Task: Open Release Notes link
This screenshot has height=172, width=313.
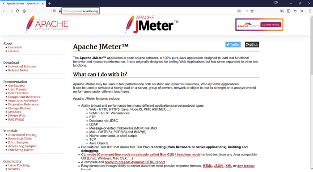Action: click(18, 70)
